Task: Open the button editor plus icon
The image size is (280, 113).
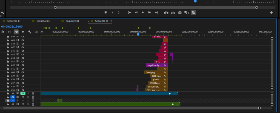Action: point(272,13)
